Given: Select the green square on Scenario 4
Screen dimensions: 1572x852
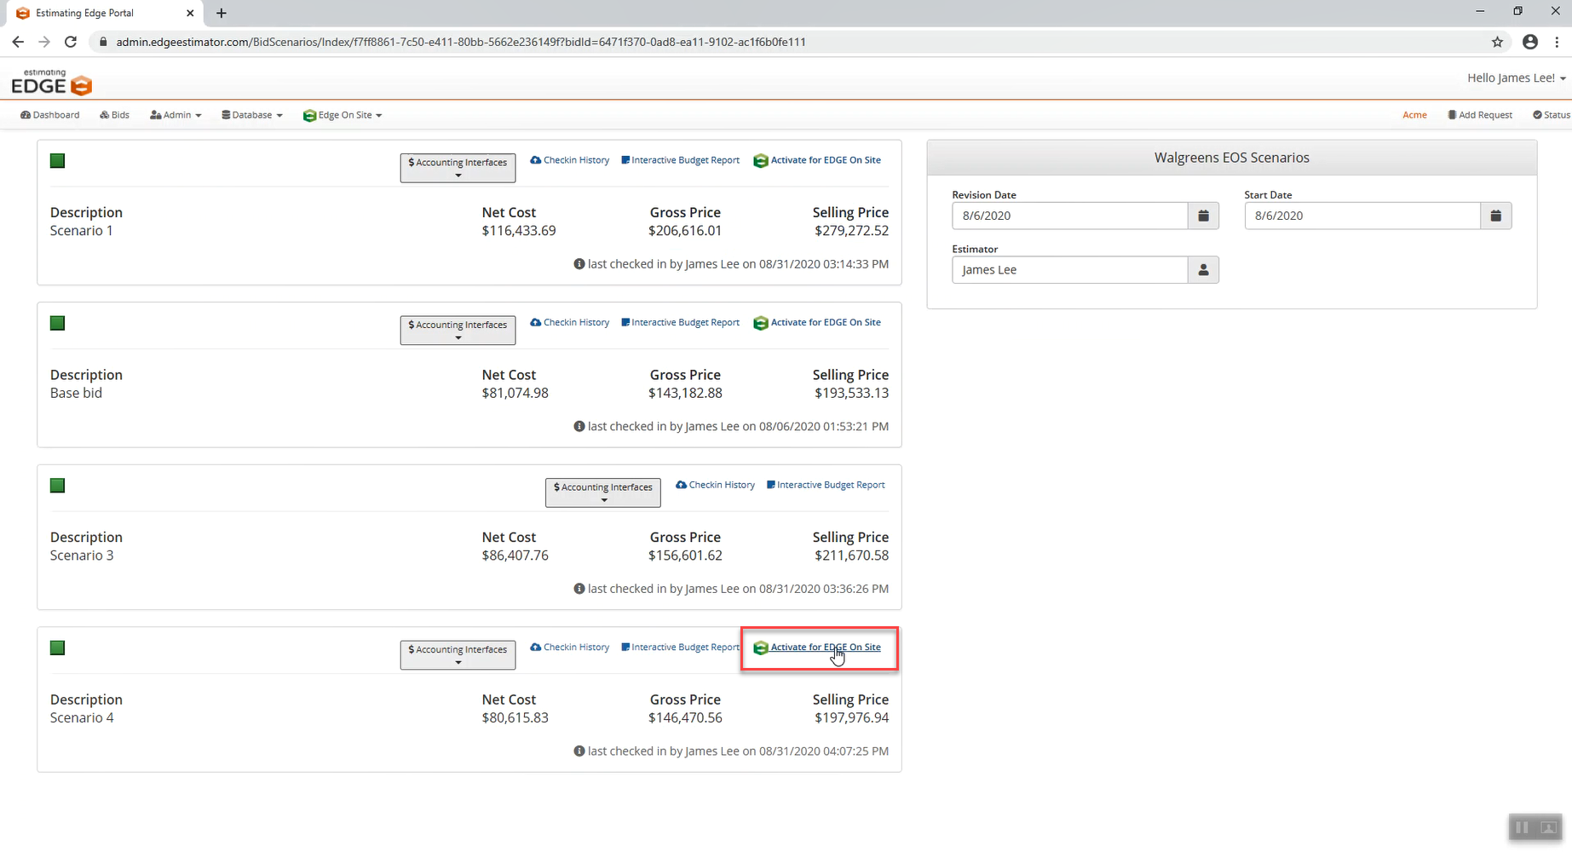Looking at the screenshot, I should pyautogui.click(x=58, y=648).
